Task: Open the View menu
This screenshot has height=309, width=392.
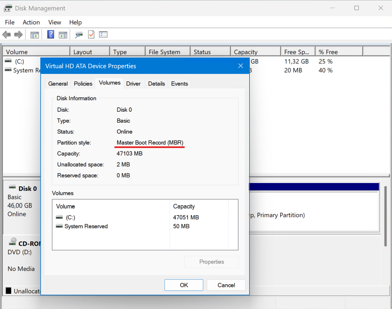Action: coord(55,22)
